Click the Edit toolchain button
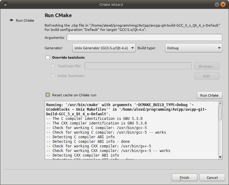The height and width of the screenshot is (185, 229). pyautogui.click(x=207, y=76)
